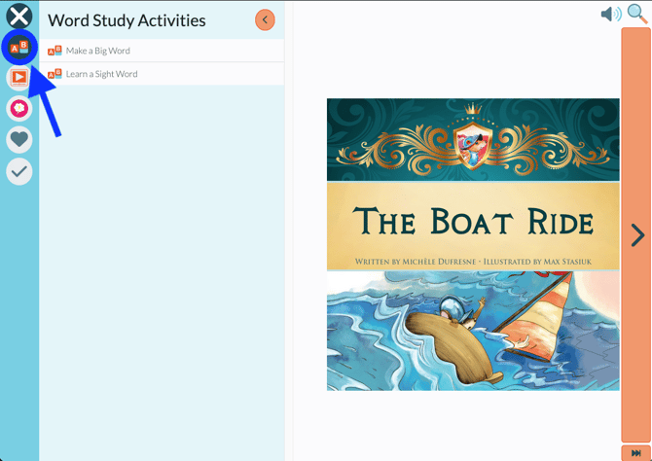
Task: Click the video lesson play icon in sidebar
Action: coord(19,77)
